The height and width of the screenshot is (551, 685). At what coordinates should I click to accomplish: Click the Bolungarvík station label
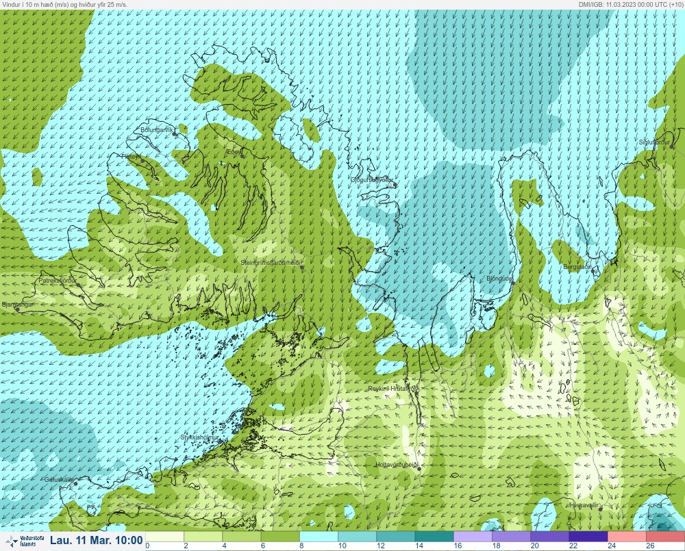pyautogui.click(x=156, y=129)
